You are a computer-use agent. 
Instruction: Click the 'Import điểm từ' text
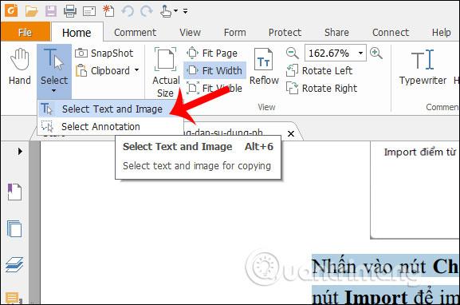click(x=420, y=152)
